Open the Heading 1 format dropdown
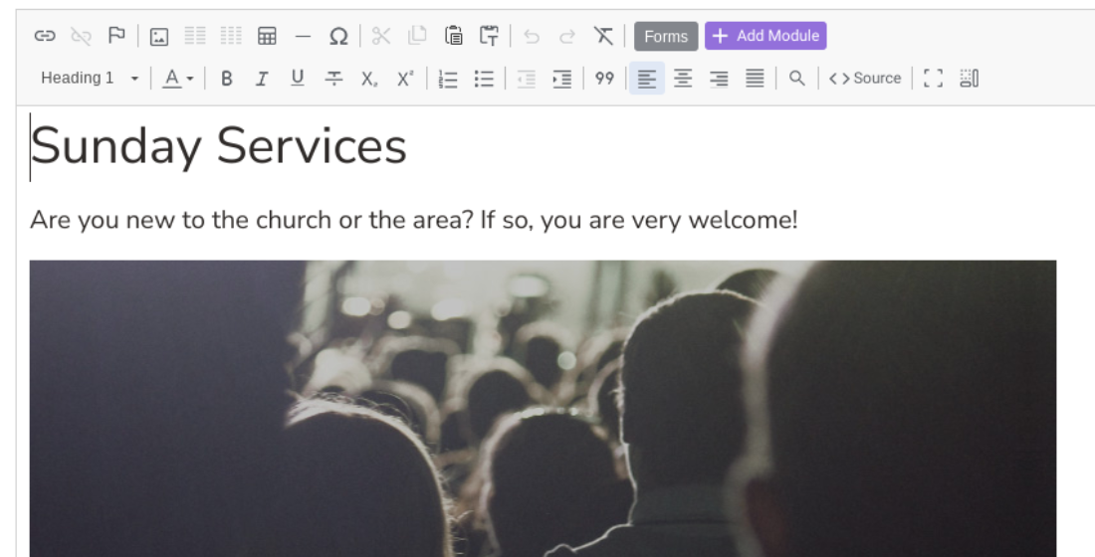Screen dimensions: 1095x557 point(90,79)
